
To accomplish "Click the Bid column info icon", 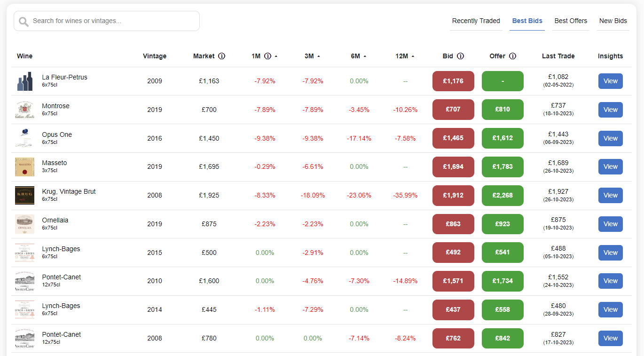I will coord(461,56).
